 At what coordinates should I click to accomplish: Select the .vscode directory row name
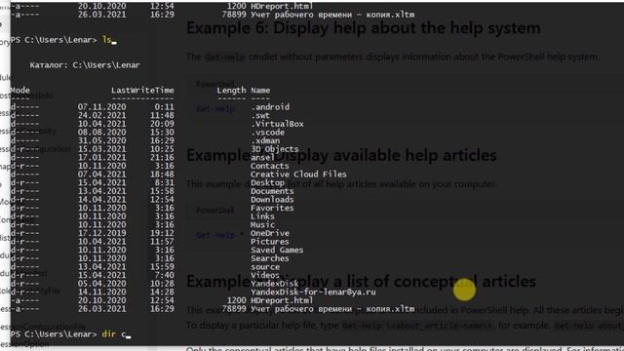267,133
